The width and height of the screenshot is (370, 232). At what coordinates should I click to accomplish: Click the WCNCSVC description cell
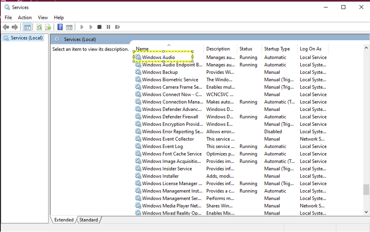point(220,94)
